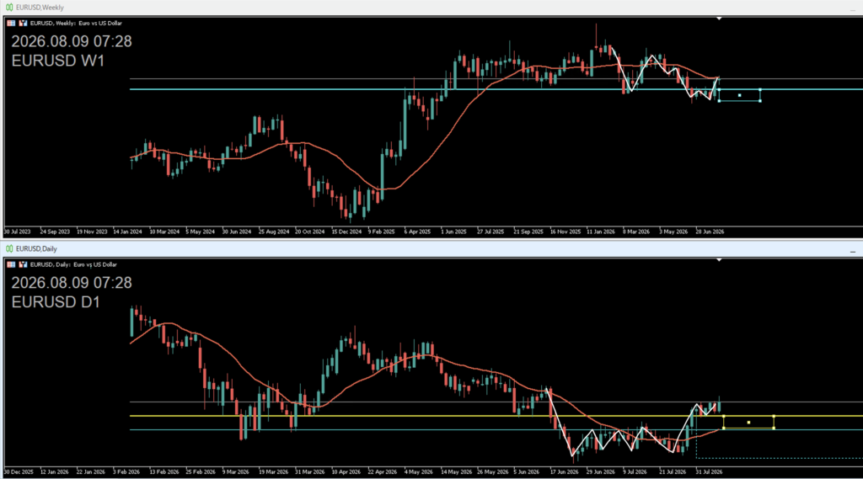The height and width of the screenshot is (479, 863).
Task: Click the '28 Jun 2026' date label
Action: 710,232
